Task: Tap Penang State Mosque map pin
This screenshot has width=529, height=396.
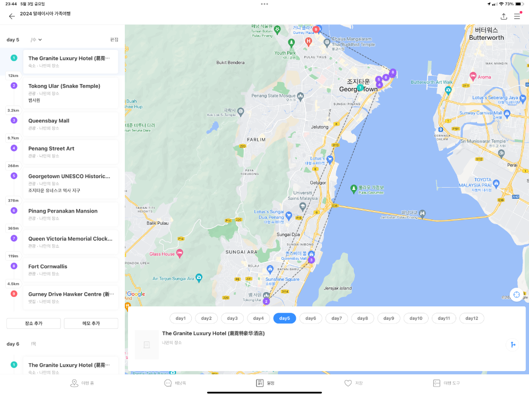Action: [300, 96]
